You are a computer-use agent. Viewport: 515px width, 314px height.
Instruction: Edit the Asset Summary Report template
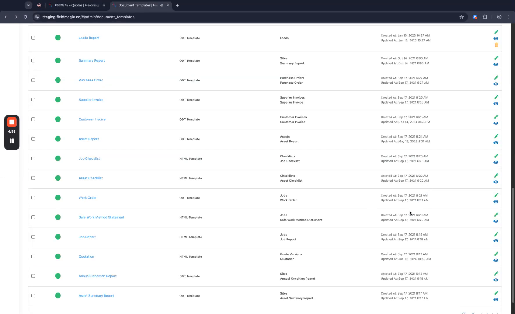[x=496, y=293]
